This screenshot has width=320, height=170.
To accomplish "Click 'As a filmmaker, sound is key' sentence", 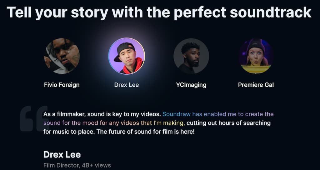I will click(x=102, y=114).
